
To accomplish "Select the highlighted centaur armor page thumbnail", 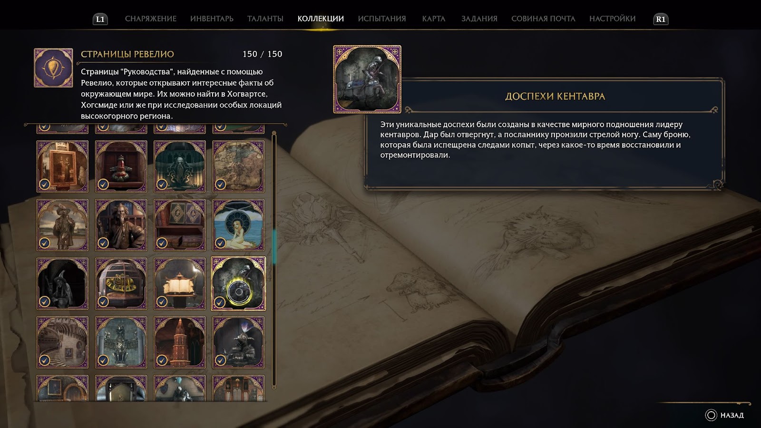I will tap(238, 284).
